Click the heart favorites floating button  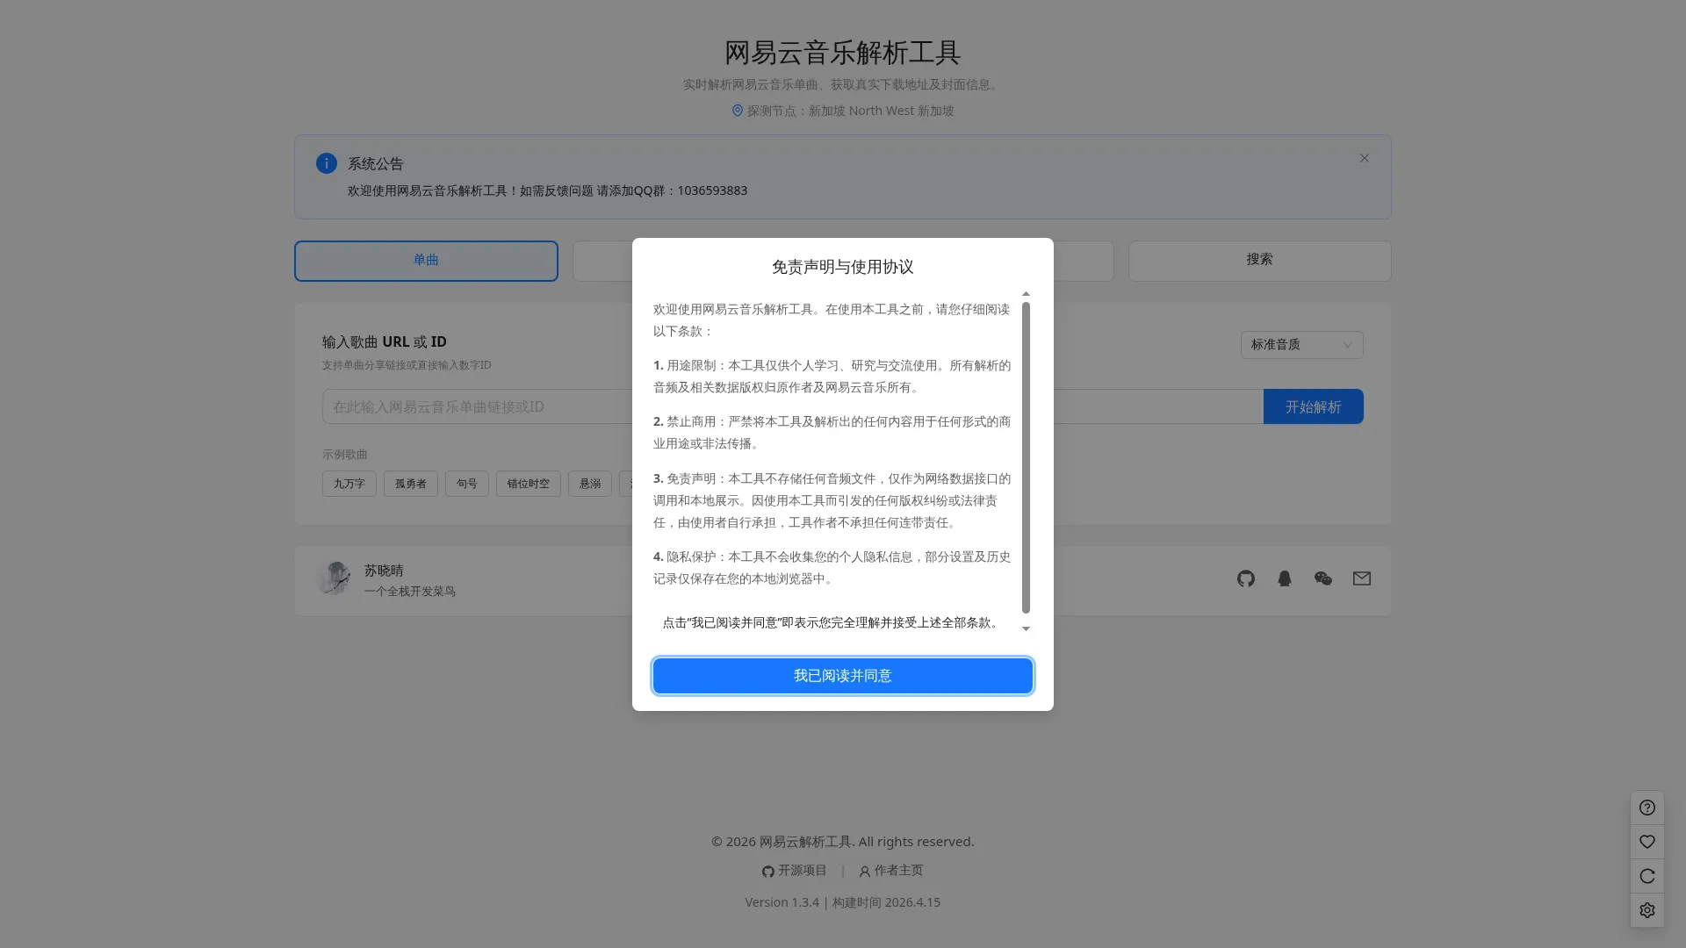(1646, 842)
